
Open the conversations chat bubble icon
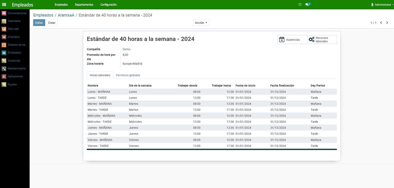[x=308, y=5]
